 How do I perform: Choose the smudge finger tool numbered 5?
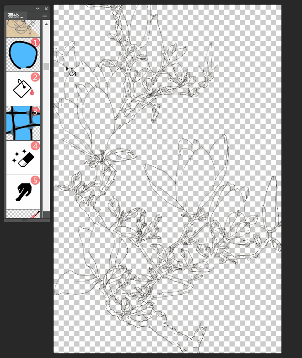(x=23, y=192)
